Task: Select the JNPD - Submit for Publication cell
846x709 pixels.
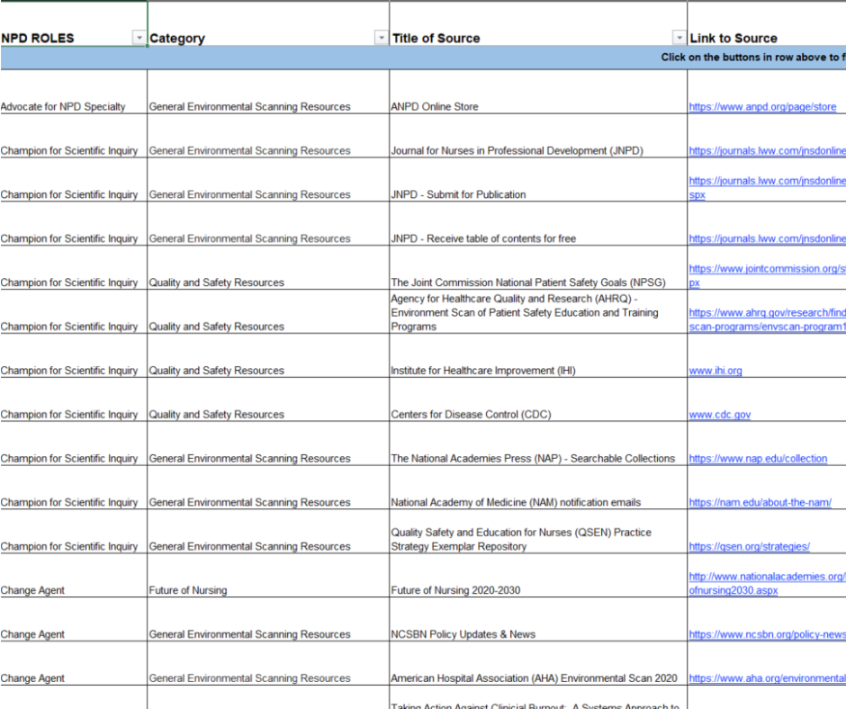Action: coord(538,180)
